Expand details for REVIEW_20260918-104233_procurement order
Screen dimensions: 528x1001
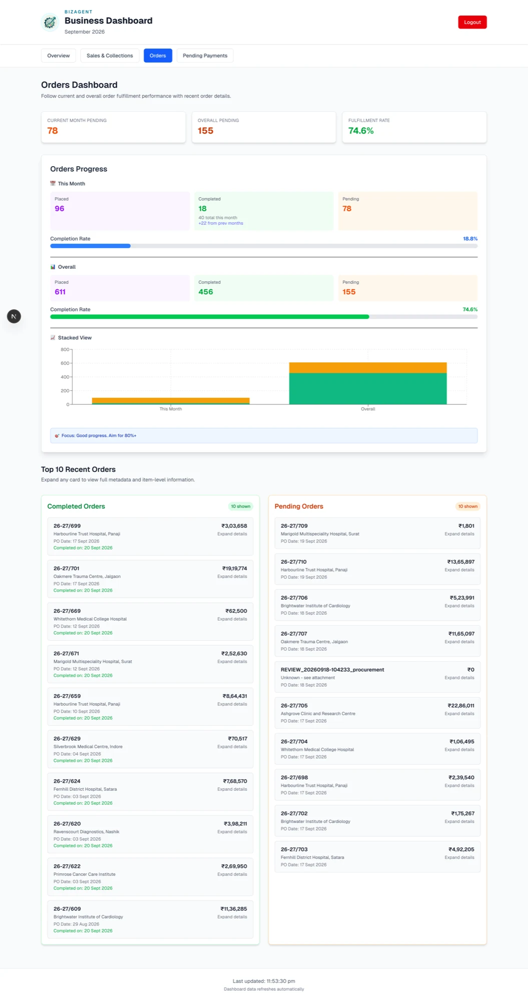(x=459, y=678)
